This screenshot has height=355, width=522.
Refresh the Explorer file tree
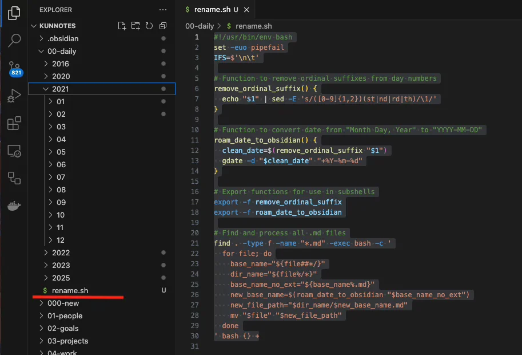[x=149, y=26]
